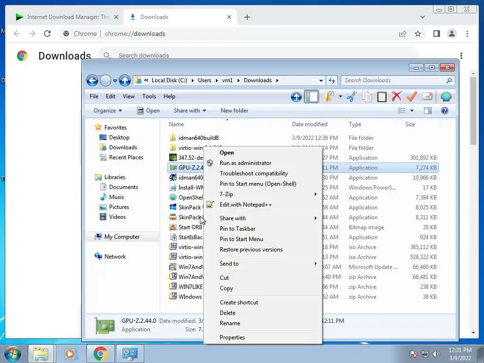Open a new Chrome tab with plus button

pos(247,17)
